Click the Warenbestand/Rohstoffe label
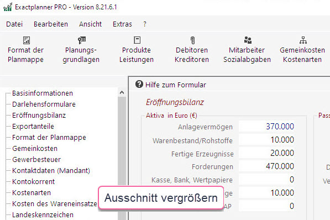Image resolution: width=330 pixels, height=220 pixels. tap(192, 140)
